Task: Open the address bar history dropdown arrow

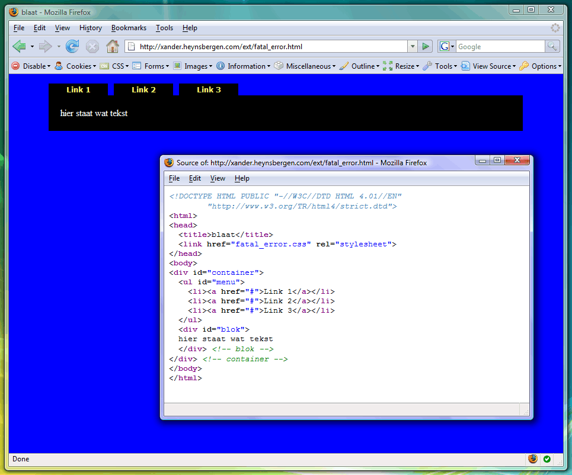Action: pos(413,47)
